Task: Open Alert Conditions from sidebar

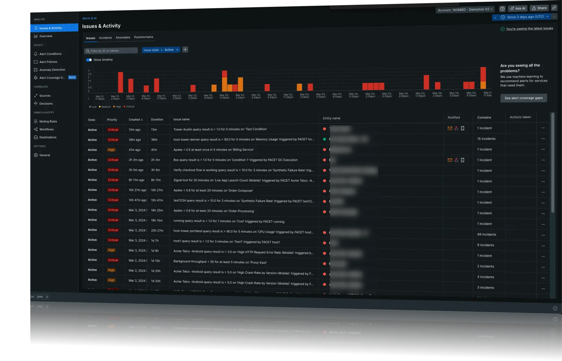Action: pos(50,54)
